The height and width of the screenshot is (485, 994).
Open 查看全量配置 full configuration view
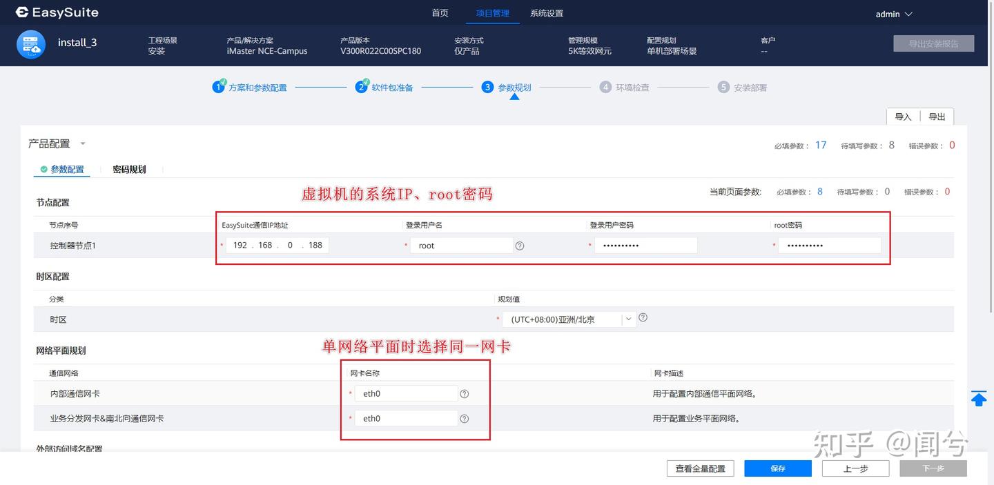click(x=700, y=468)
